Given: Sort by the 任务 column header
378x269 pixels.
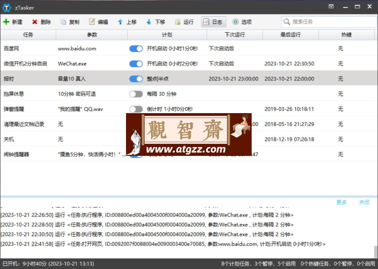Looking at the screenshot, I should pos(28,35).
